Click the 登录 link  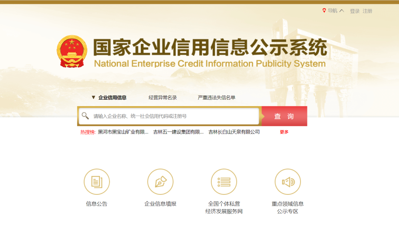click(355, 11)
